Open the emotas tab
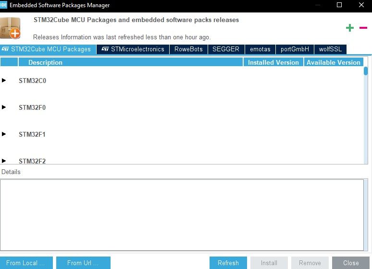The height and width of the screenshot is (269, 372). click(x=260, y=49)
